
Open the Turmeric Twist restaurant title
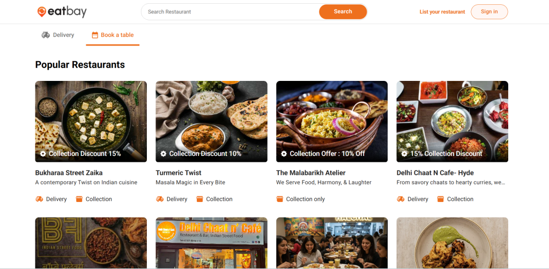pyautogui.click(x=179, y=173)
